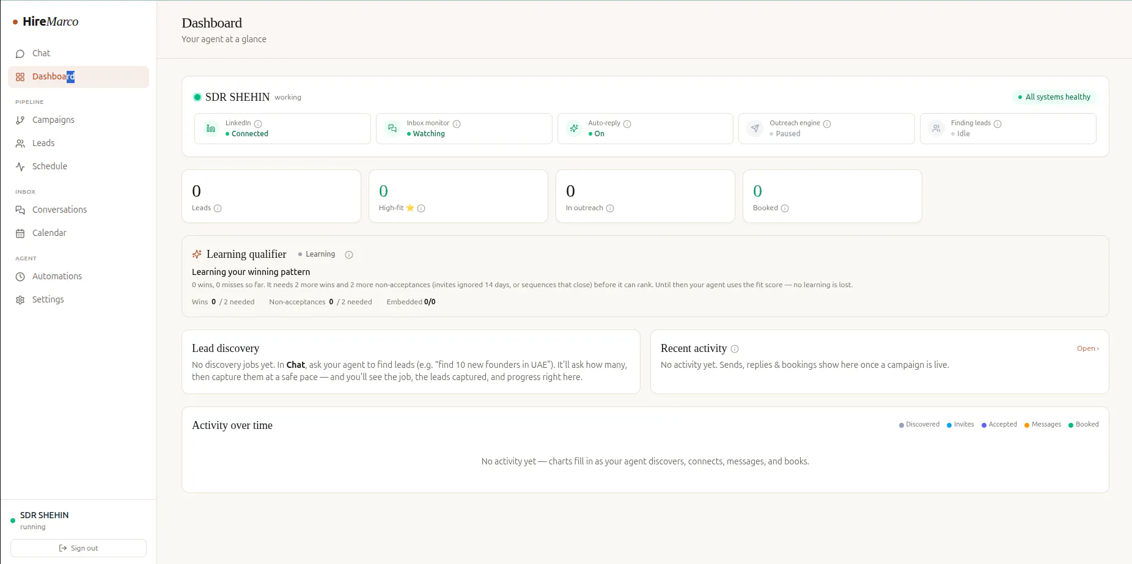Open the Calendar page

point(78,233)
